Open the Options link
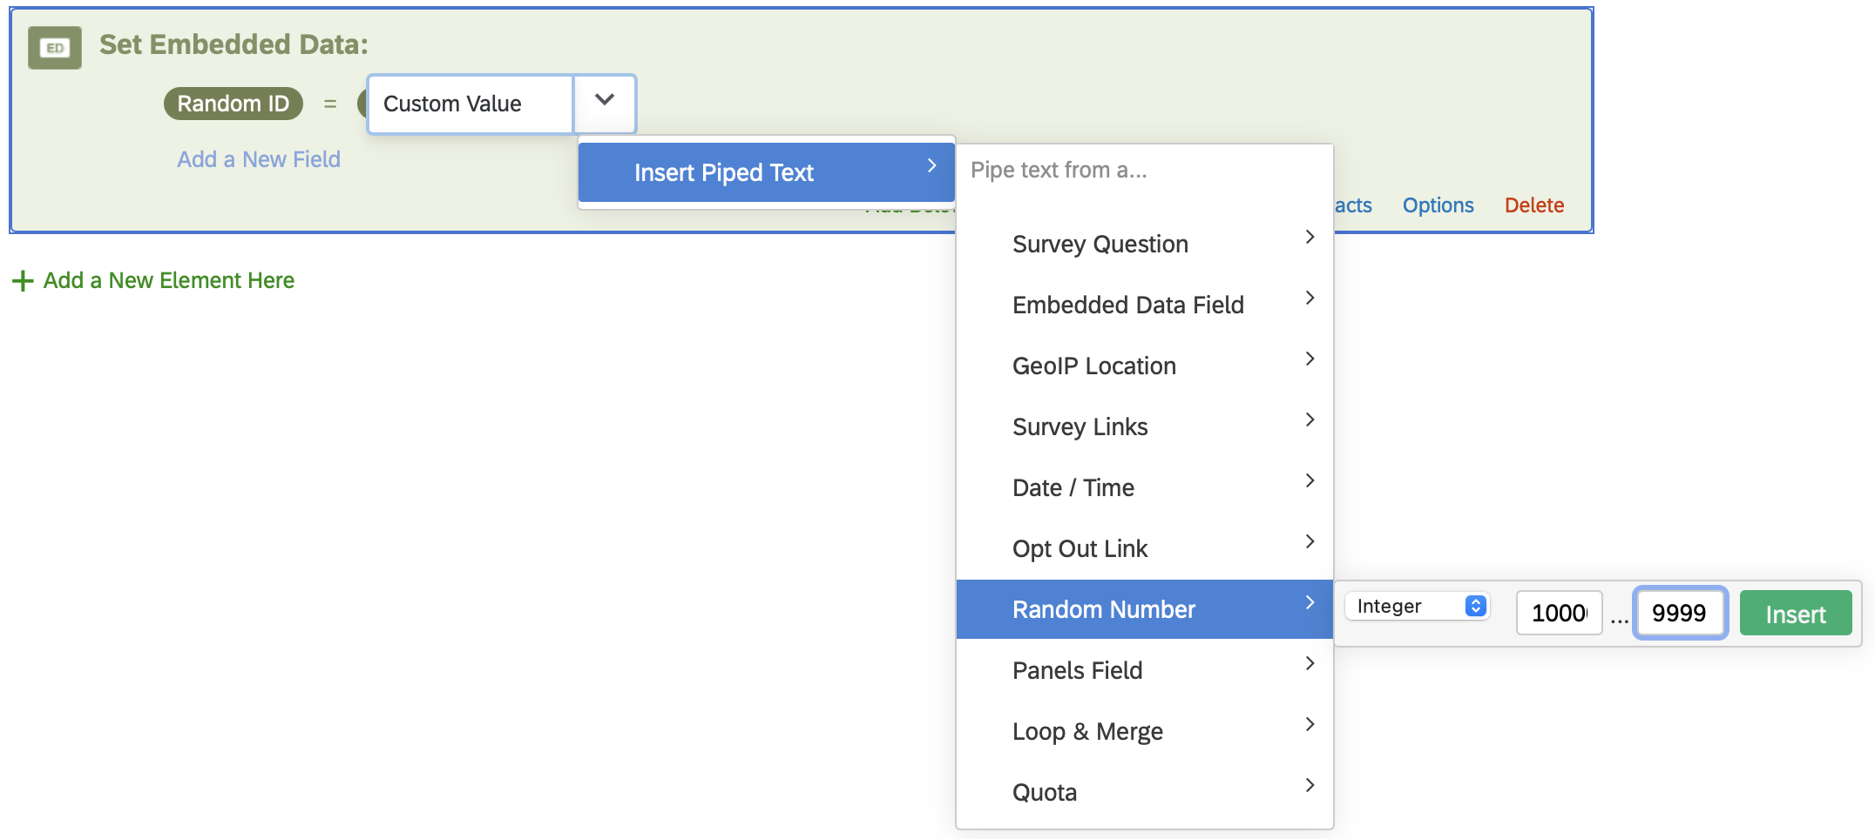 click(1438, 205)
